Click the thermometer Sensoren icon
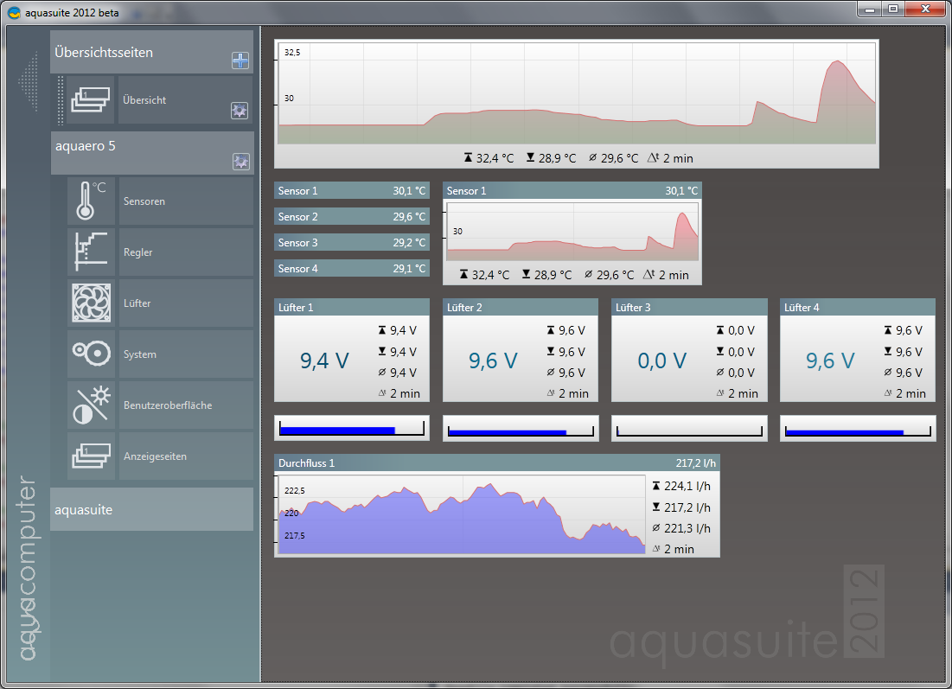 91,201
